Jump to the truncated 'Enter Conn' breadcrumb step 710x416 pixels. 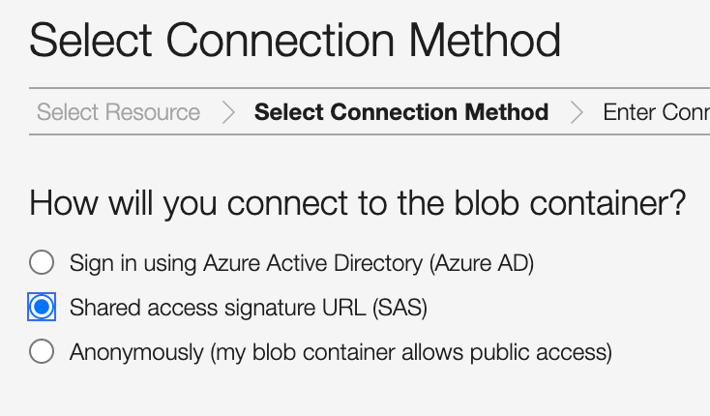click(x=655, y=112)
